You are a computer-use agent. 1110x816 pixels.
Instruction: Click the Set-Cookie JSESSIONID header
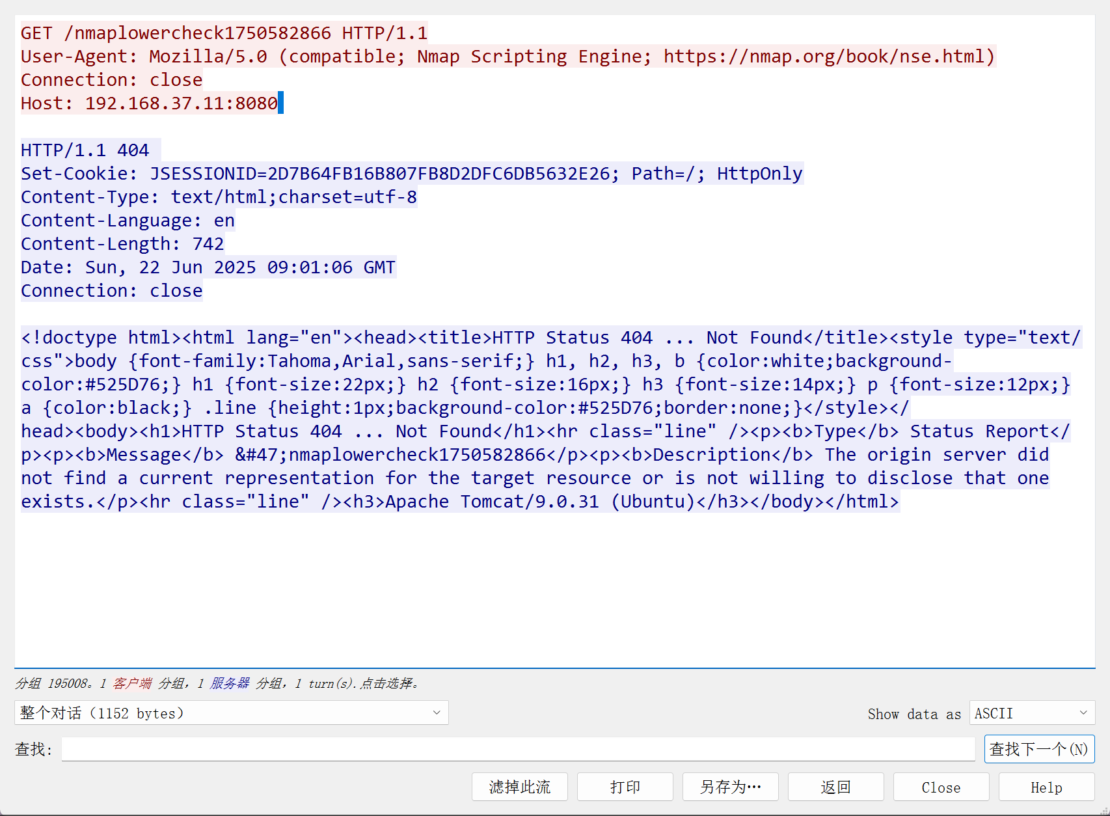click(x=411, y=174)
